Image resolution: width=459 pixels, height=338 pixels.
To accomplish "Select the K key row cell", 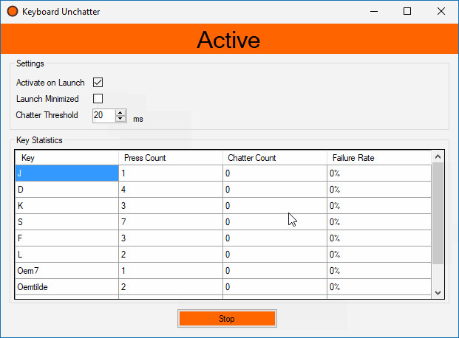I will 67,206.
